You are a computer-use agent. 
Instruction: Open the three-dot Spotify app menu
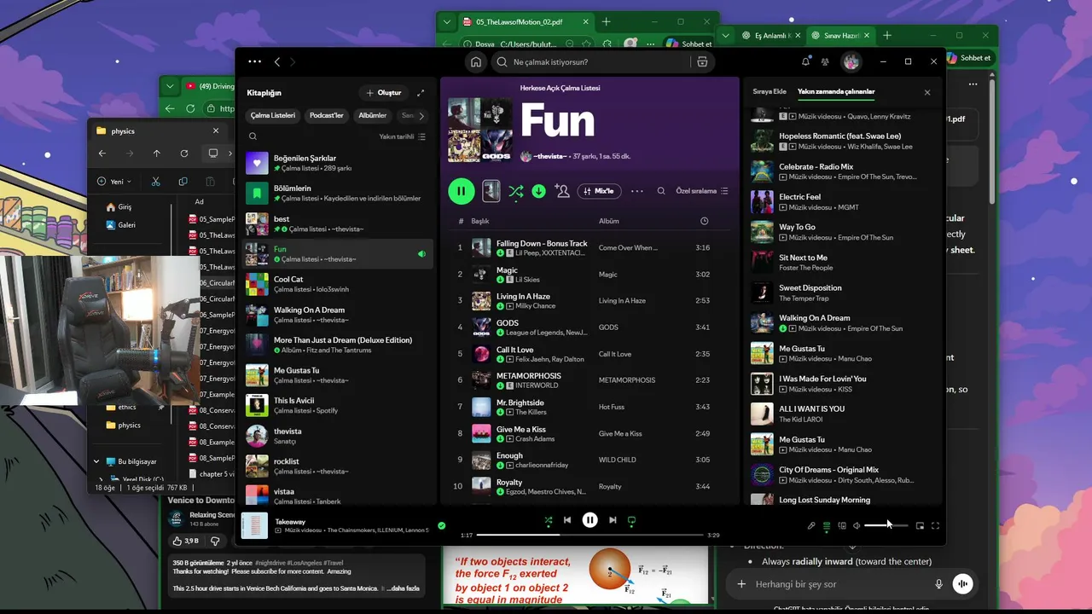coord(254,61)
